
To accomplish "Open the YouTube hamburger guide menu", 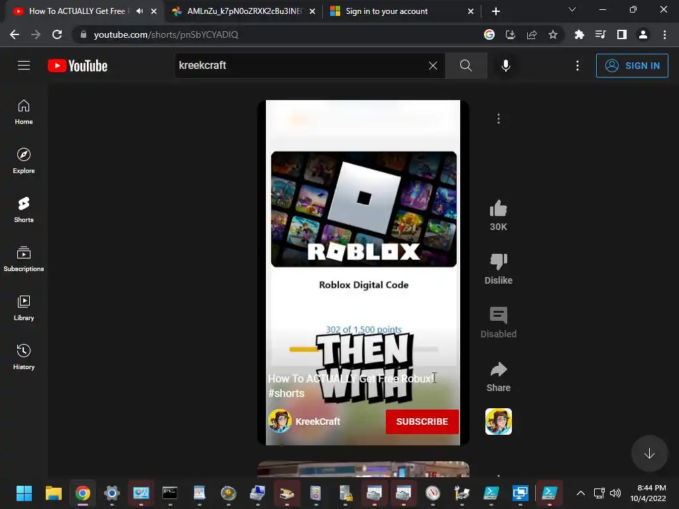I will (x=24, y=66).
